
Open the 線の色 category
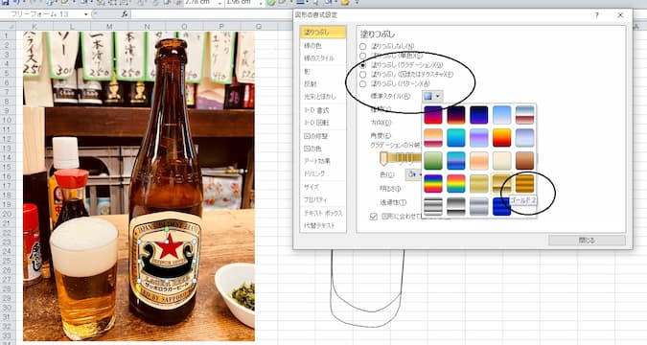(323, 45)
